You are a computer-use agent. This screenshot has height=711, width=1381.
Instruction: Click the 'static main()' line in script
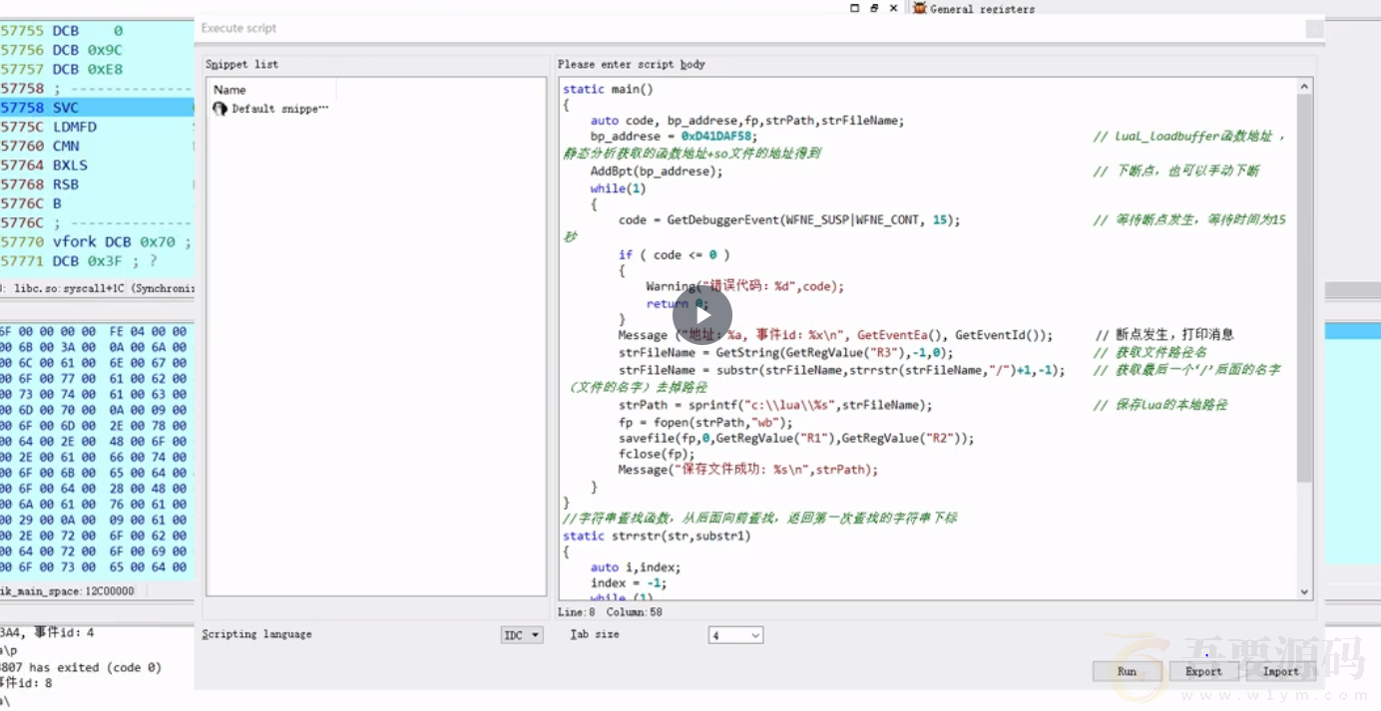[608, 89]
